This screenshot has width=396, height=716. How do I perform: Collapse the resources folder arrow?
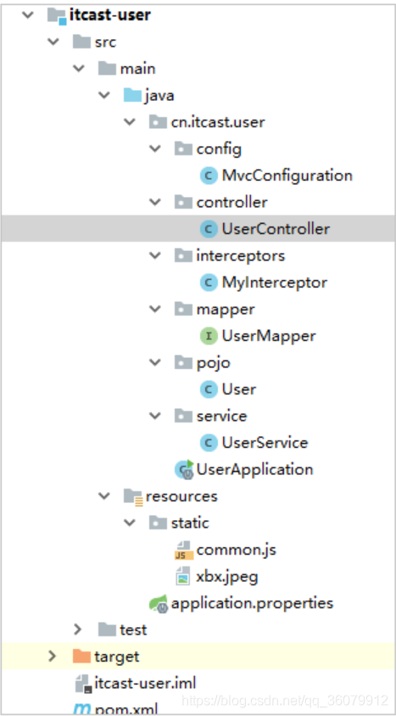[104, 496]
